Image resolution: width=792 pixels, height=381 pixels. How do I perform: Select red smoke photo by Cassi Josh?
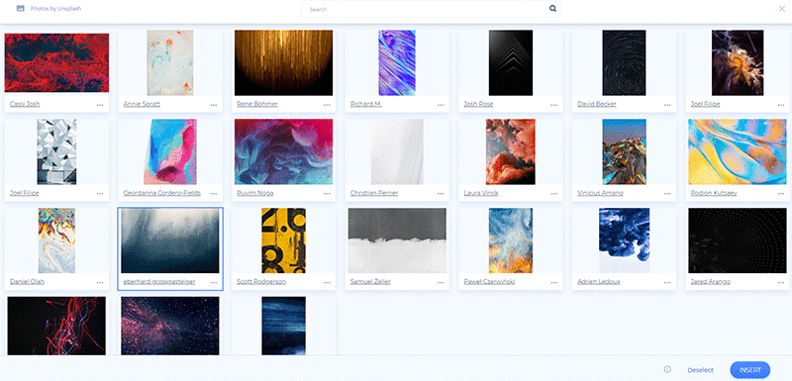(56, 62)
